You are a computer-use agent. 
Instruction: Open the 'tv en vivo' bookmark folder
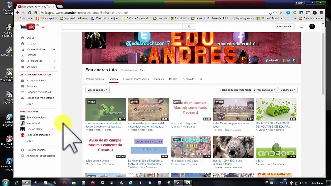(x=161, y=18)
